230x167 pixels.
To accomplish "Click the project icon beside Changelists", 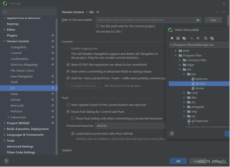I will (53, 47).
